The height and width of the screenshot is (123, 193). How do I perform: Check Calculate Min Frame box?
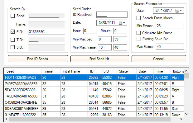pos(139,33)
